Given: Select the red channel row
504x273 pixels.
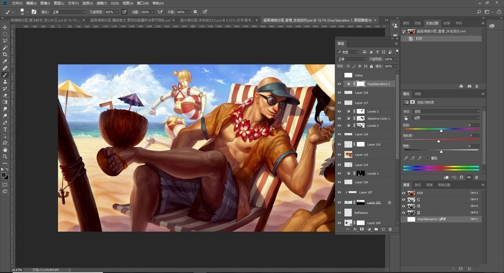Looking at the screenshot, I should pyautogui.click(x=442, y=200).
